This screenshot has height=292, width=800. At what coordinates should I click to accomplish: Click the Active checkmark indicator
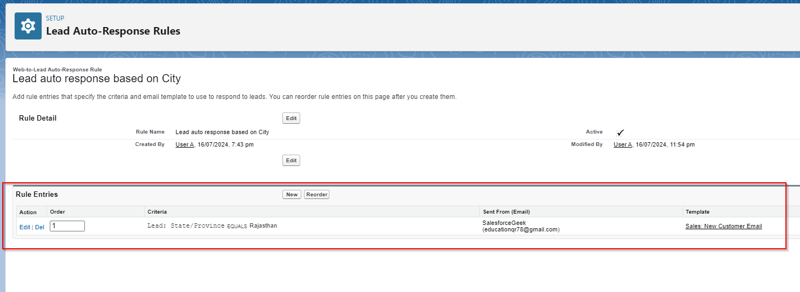(x=620, y=132)
